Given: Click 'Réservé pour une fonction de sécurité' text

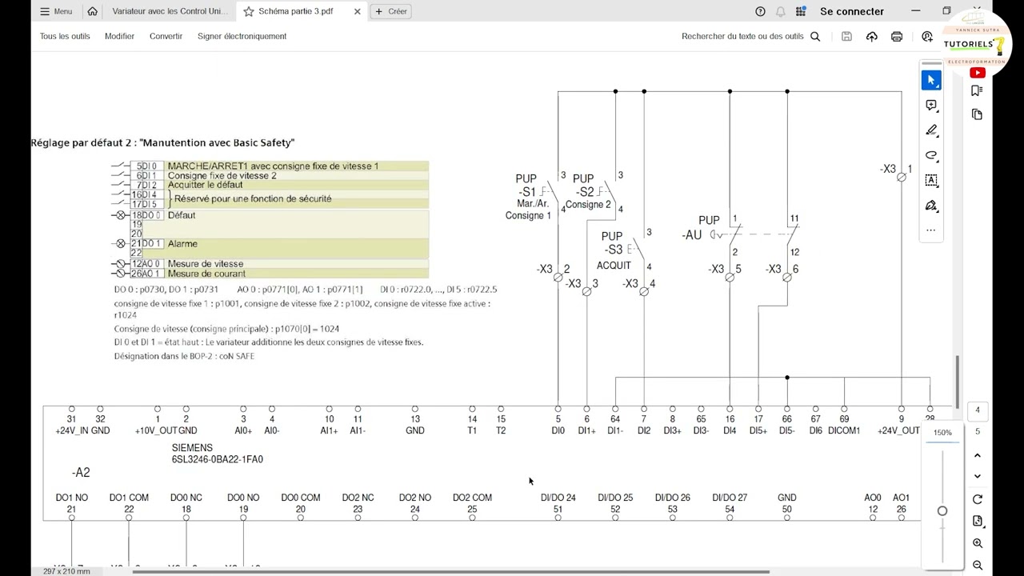Looking at the screenshot, I should [x=253, y=198].
